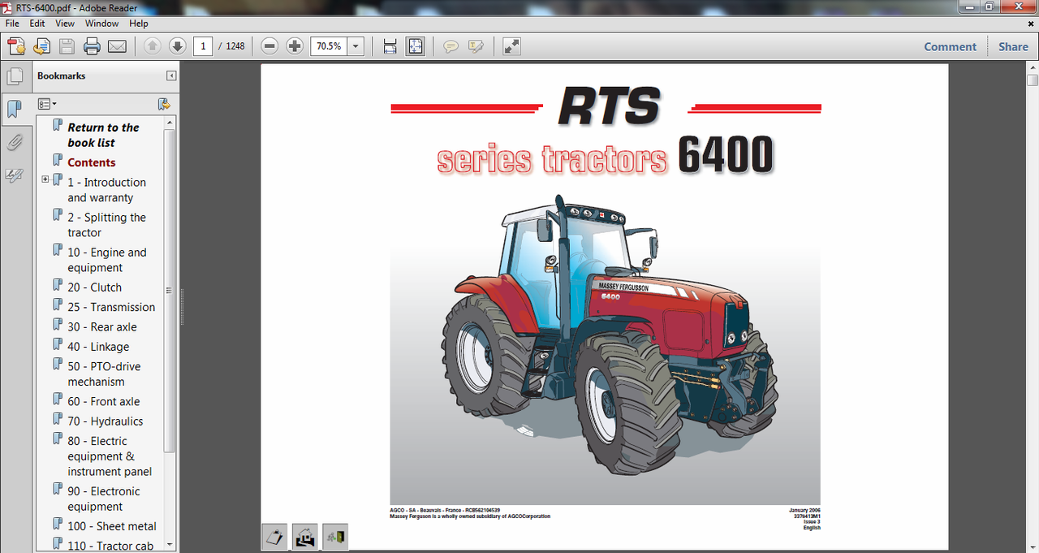Click the page number input field
1039x553 pixels.
point(203,46)
